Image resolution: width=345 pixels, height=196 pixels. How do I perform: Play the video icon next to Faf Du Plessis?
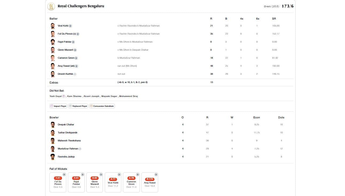click(78, 34)
